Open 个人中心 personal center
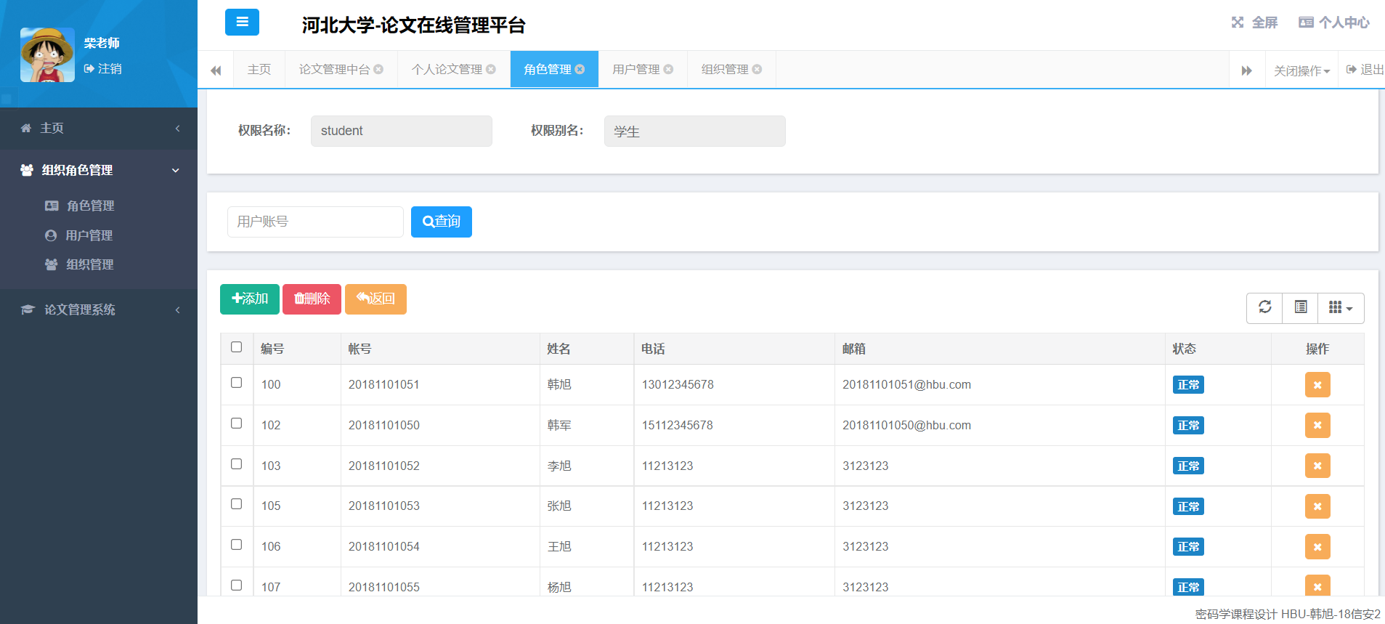1385x624 pixels. tap(1333, 23)
